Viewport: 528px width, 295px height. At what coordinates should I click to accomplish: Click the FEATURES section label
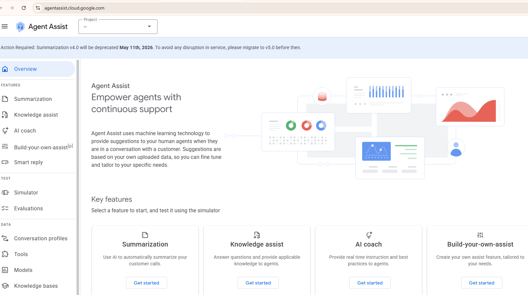tap(11, 85)
